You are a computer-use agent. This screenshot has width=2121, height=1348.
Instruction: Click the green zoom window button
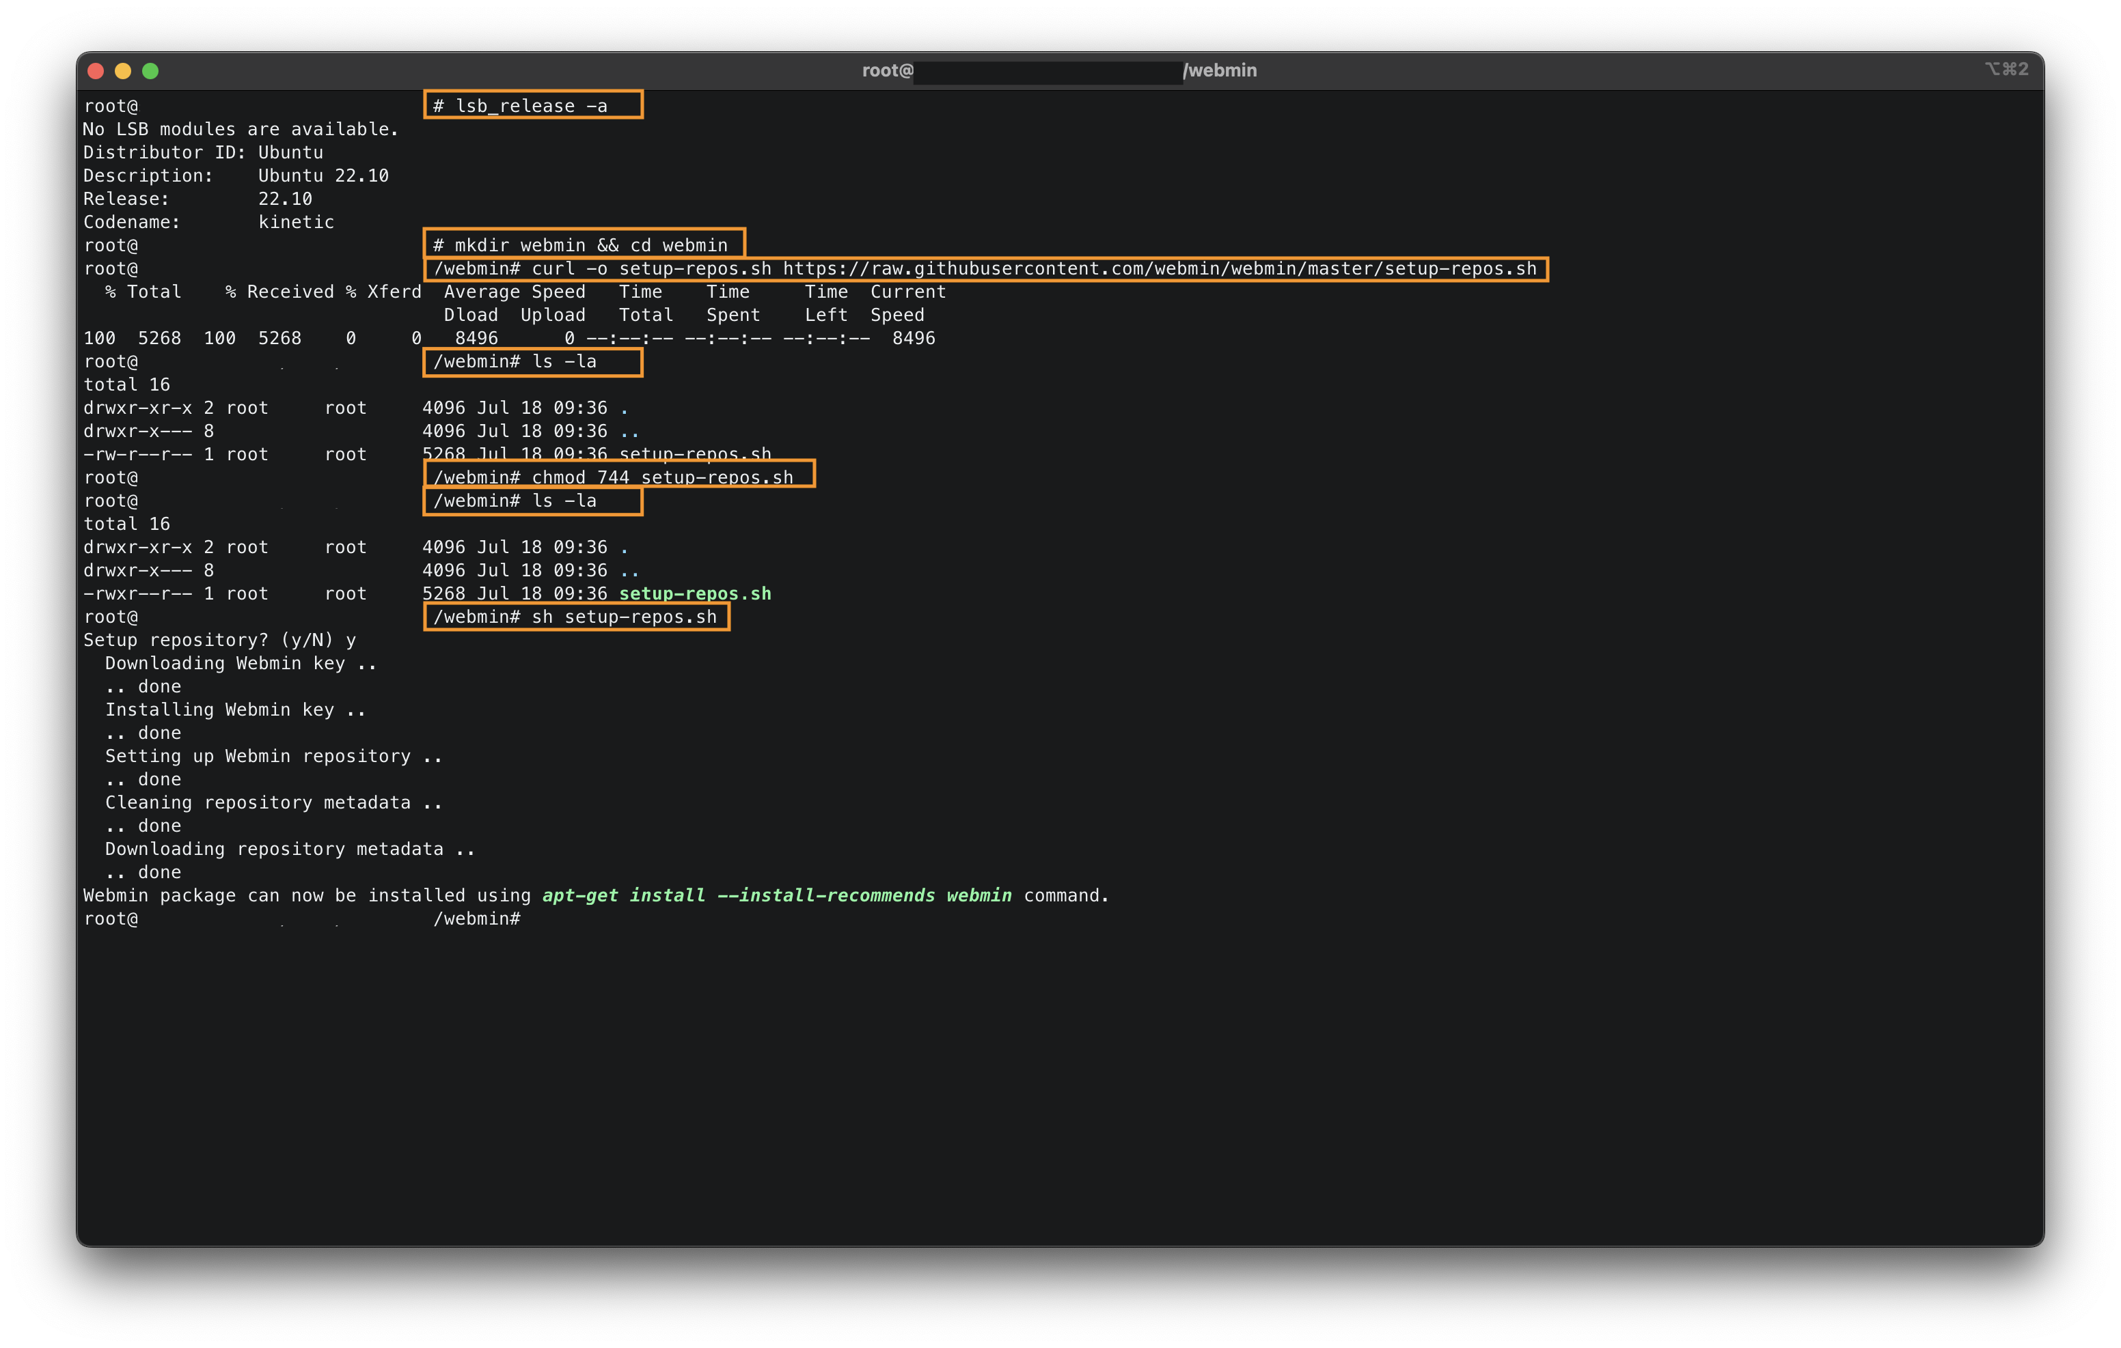point(150,70)
